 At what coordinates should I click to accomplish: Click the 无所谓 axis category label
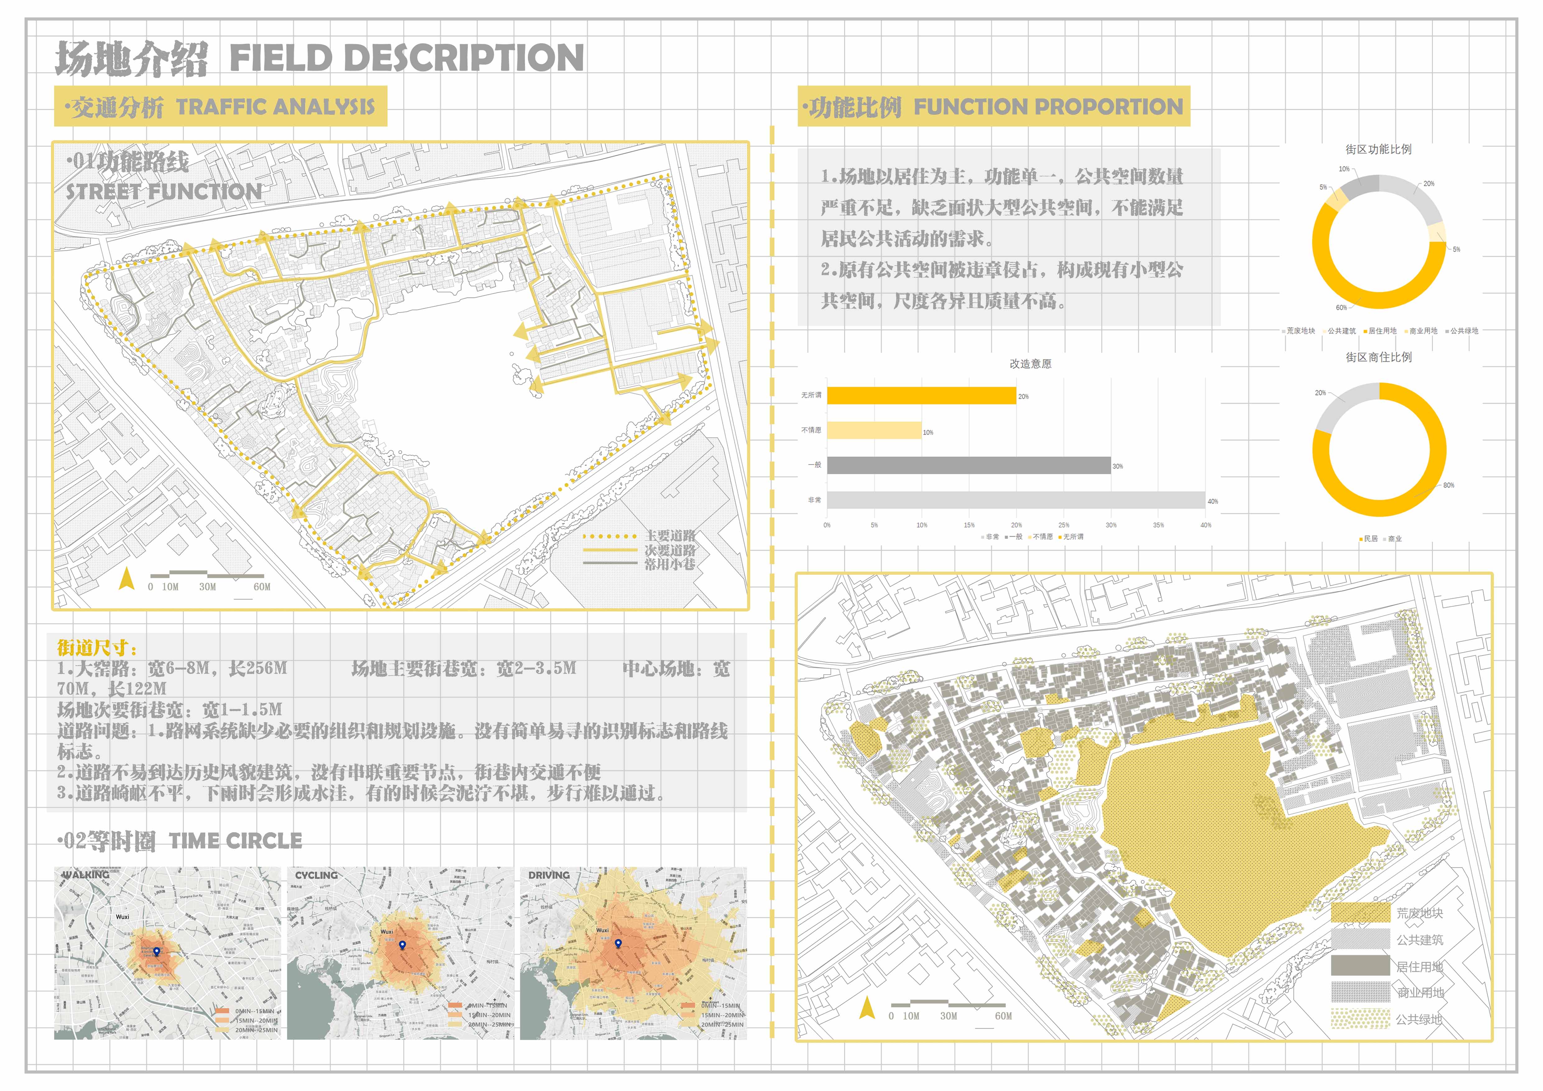811,395
